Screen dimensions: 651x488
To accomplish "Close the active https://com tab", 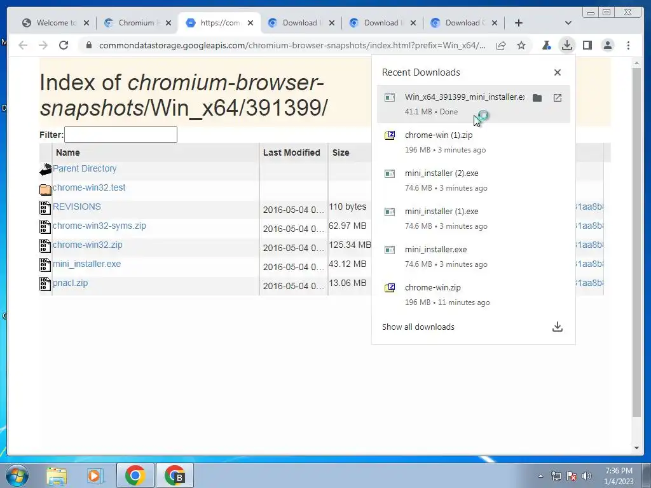I will (250, 23).
